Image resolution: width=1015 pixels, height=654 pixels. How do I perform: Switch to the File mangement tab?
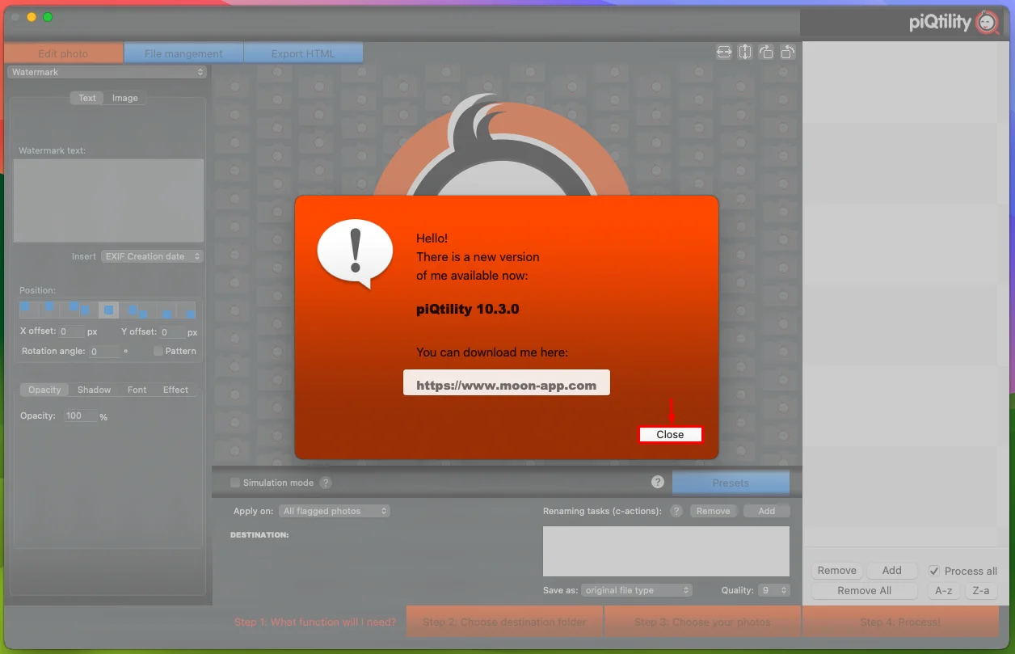pyautogui.click(x=183, y=53)
